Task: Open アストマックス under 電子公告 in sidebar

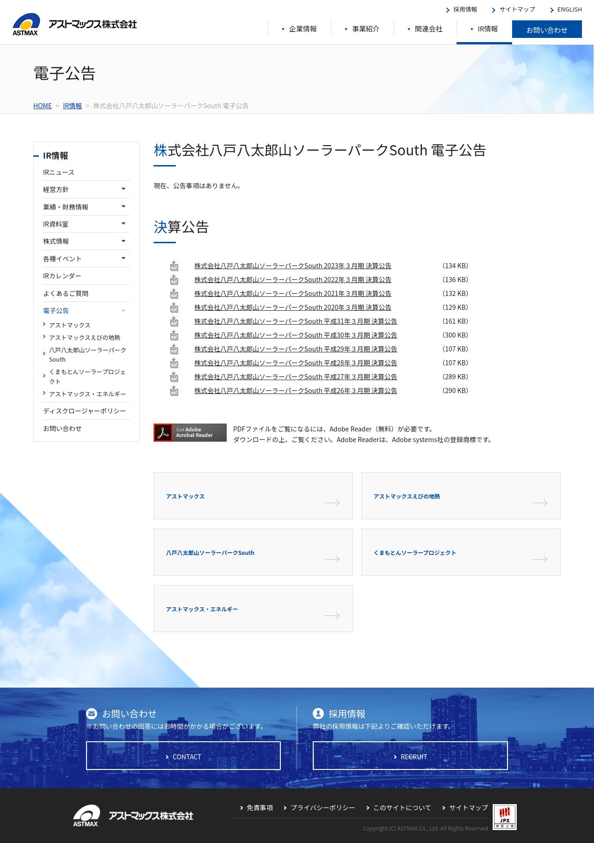Action: pyautogui.click(x=70, y=325)
